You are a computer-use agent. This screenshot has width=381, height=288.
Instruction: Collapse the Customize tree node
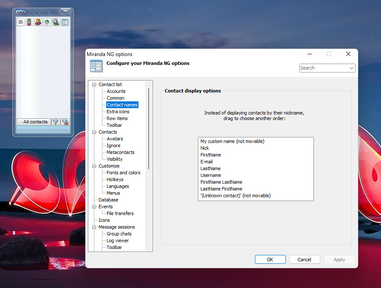[94, 166]
